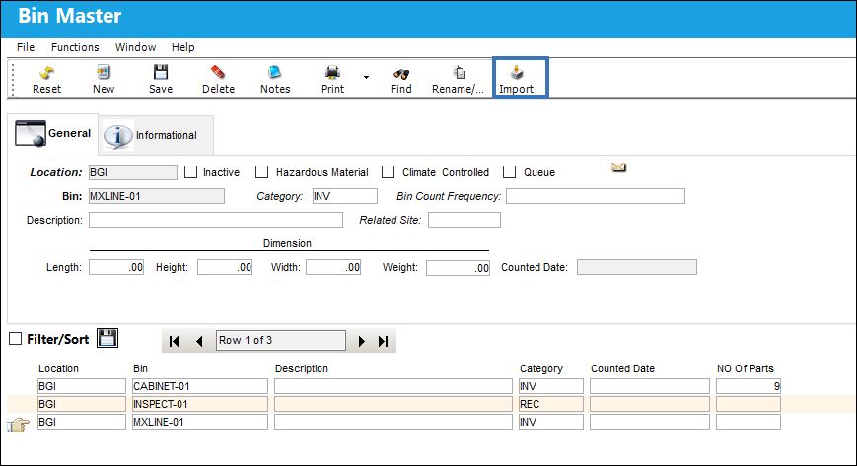Screen dimensions: 857x466
Task: Go to next row arrow
Action: click(x=361, y=341)
